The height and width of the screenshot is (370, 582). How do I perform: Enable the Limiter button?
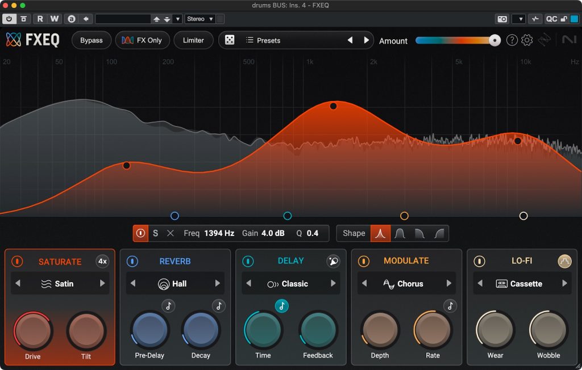click(193, 40)
